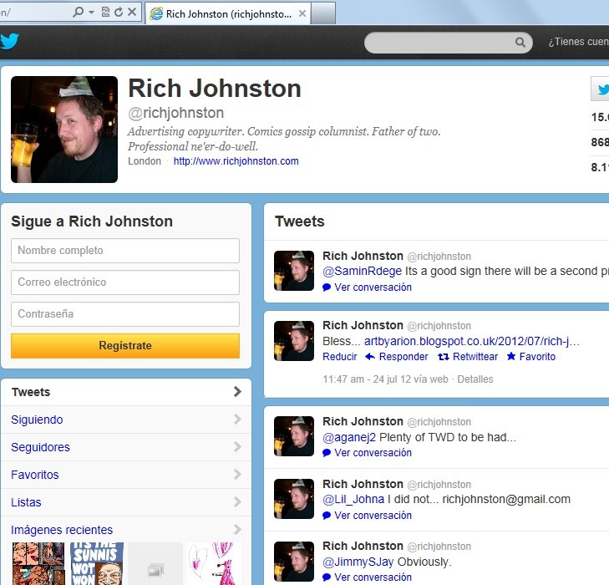Viewport: 609px width, 585px height.
Task: Select Tweets in the sidebar menu
Action: click(x=126, y=392)
